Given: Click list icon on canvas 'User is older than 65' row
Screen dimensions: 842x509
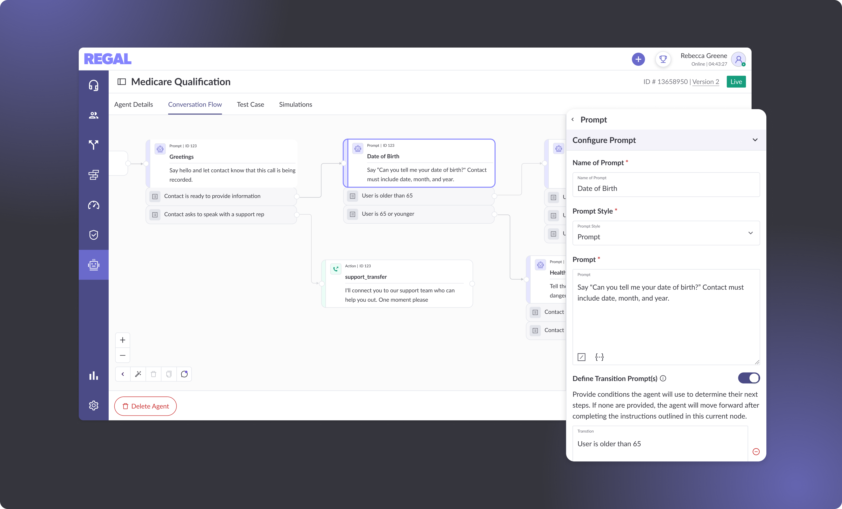Looking at the screenshot, I should pos(353,196).
